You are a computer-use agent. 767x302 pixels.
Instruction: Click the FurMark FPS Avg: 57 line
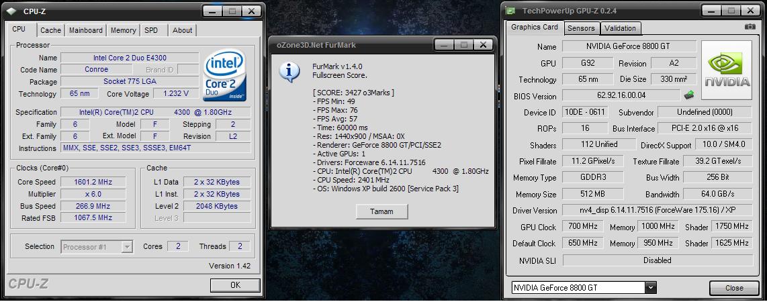click(x=335, y=119)
